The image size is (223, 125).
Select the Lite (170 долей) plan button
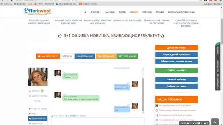(x=85, y=56)
